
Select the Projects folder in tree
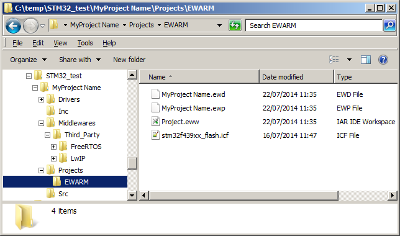71,170
